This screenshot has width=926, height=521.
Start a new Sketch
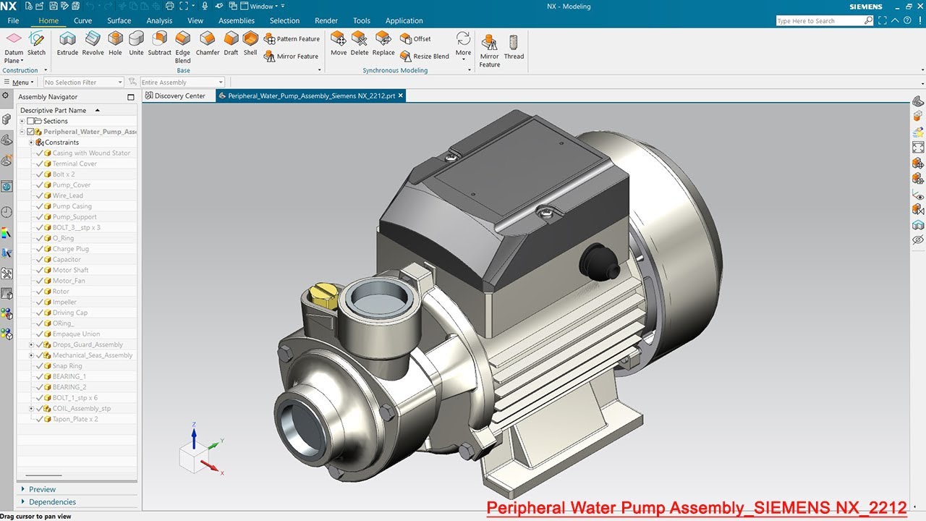tap(36, 43)
